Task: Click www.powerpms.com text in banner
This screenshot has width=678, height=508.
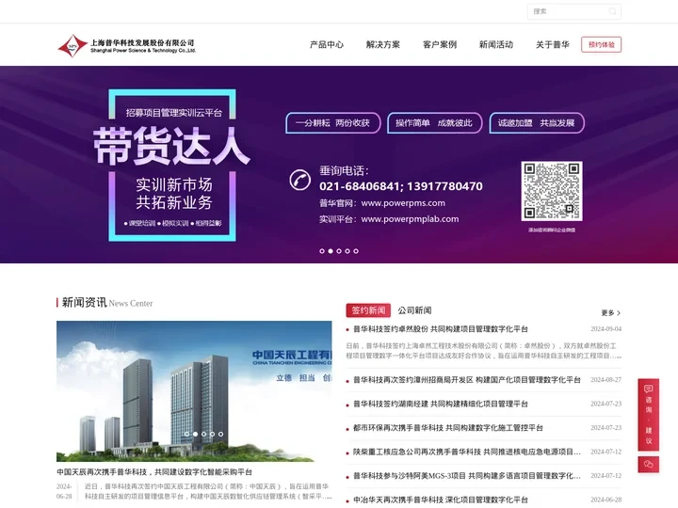Action: coord(403,203)
